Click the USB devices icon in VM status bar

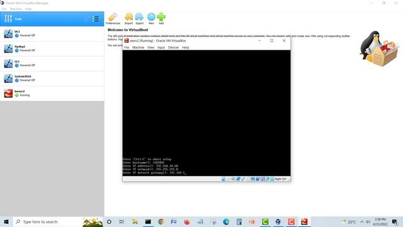243,179
